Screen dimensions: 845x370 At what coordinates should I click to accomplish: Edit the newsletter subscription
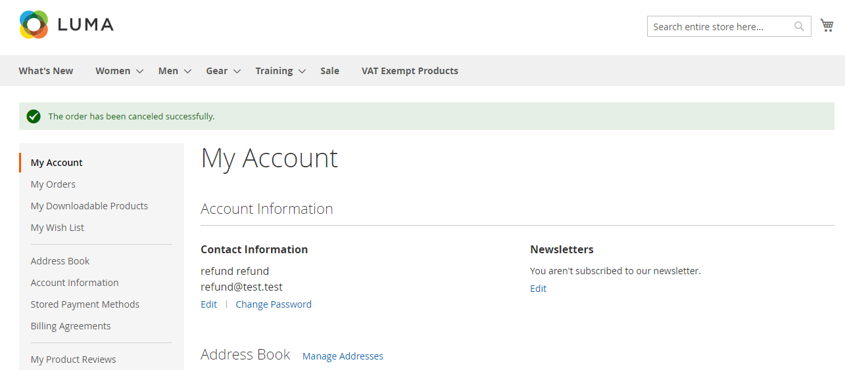538,289
